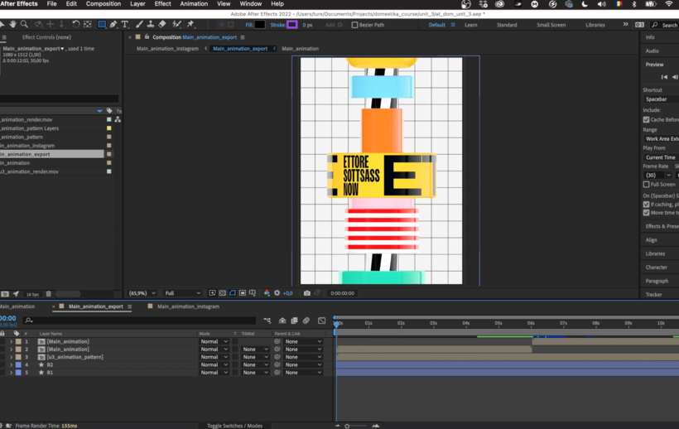Viewport: 679px width, 429px height.
Task: Select the Roto Brush tool
Action: [x=176, y=24]
